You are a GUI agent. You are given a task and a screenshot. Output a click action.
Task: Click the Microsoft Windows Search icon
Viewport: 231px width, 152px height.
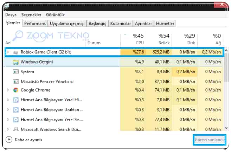tap(15, 129)
